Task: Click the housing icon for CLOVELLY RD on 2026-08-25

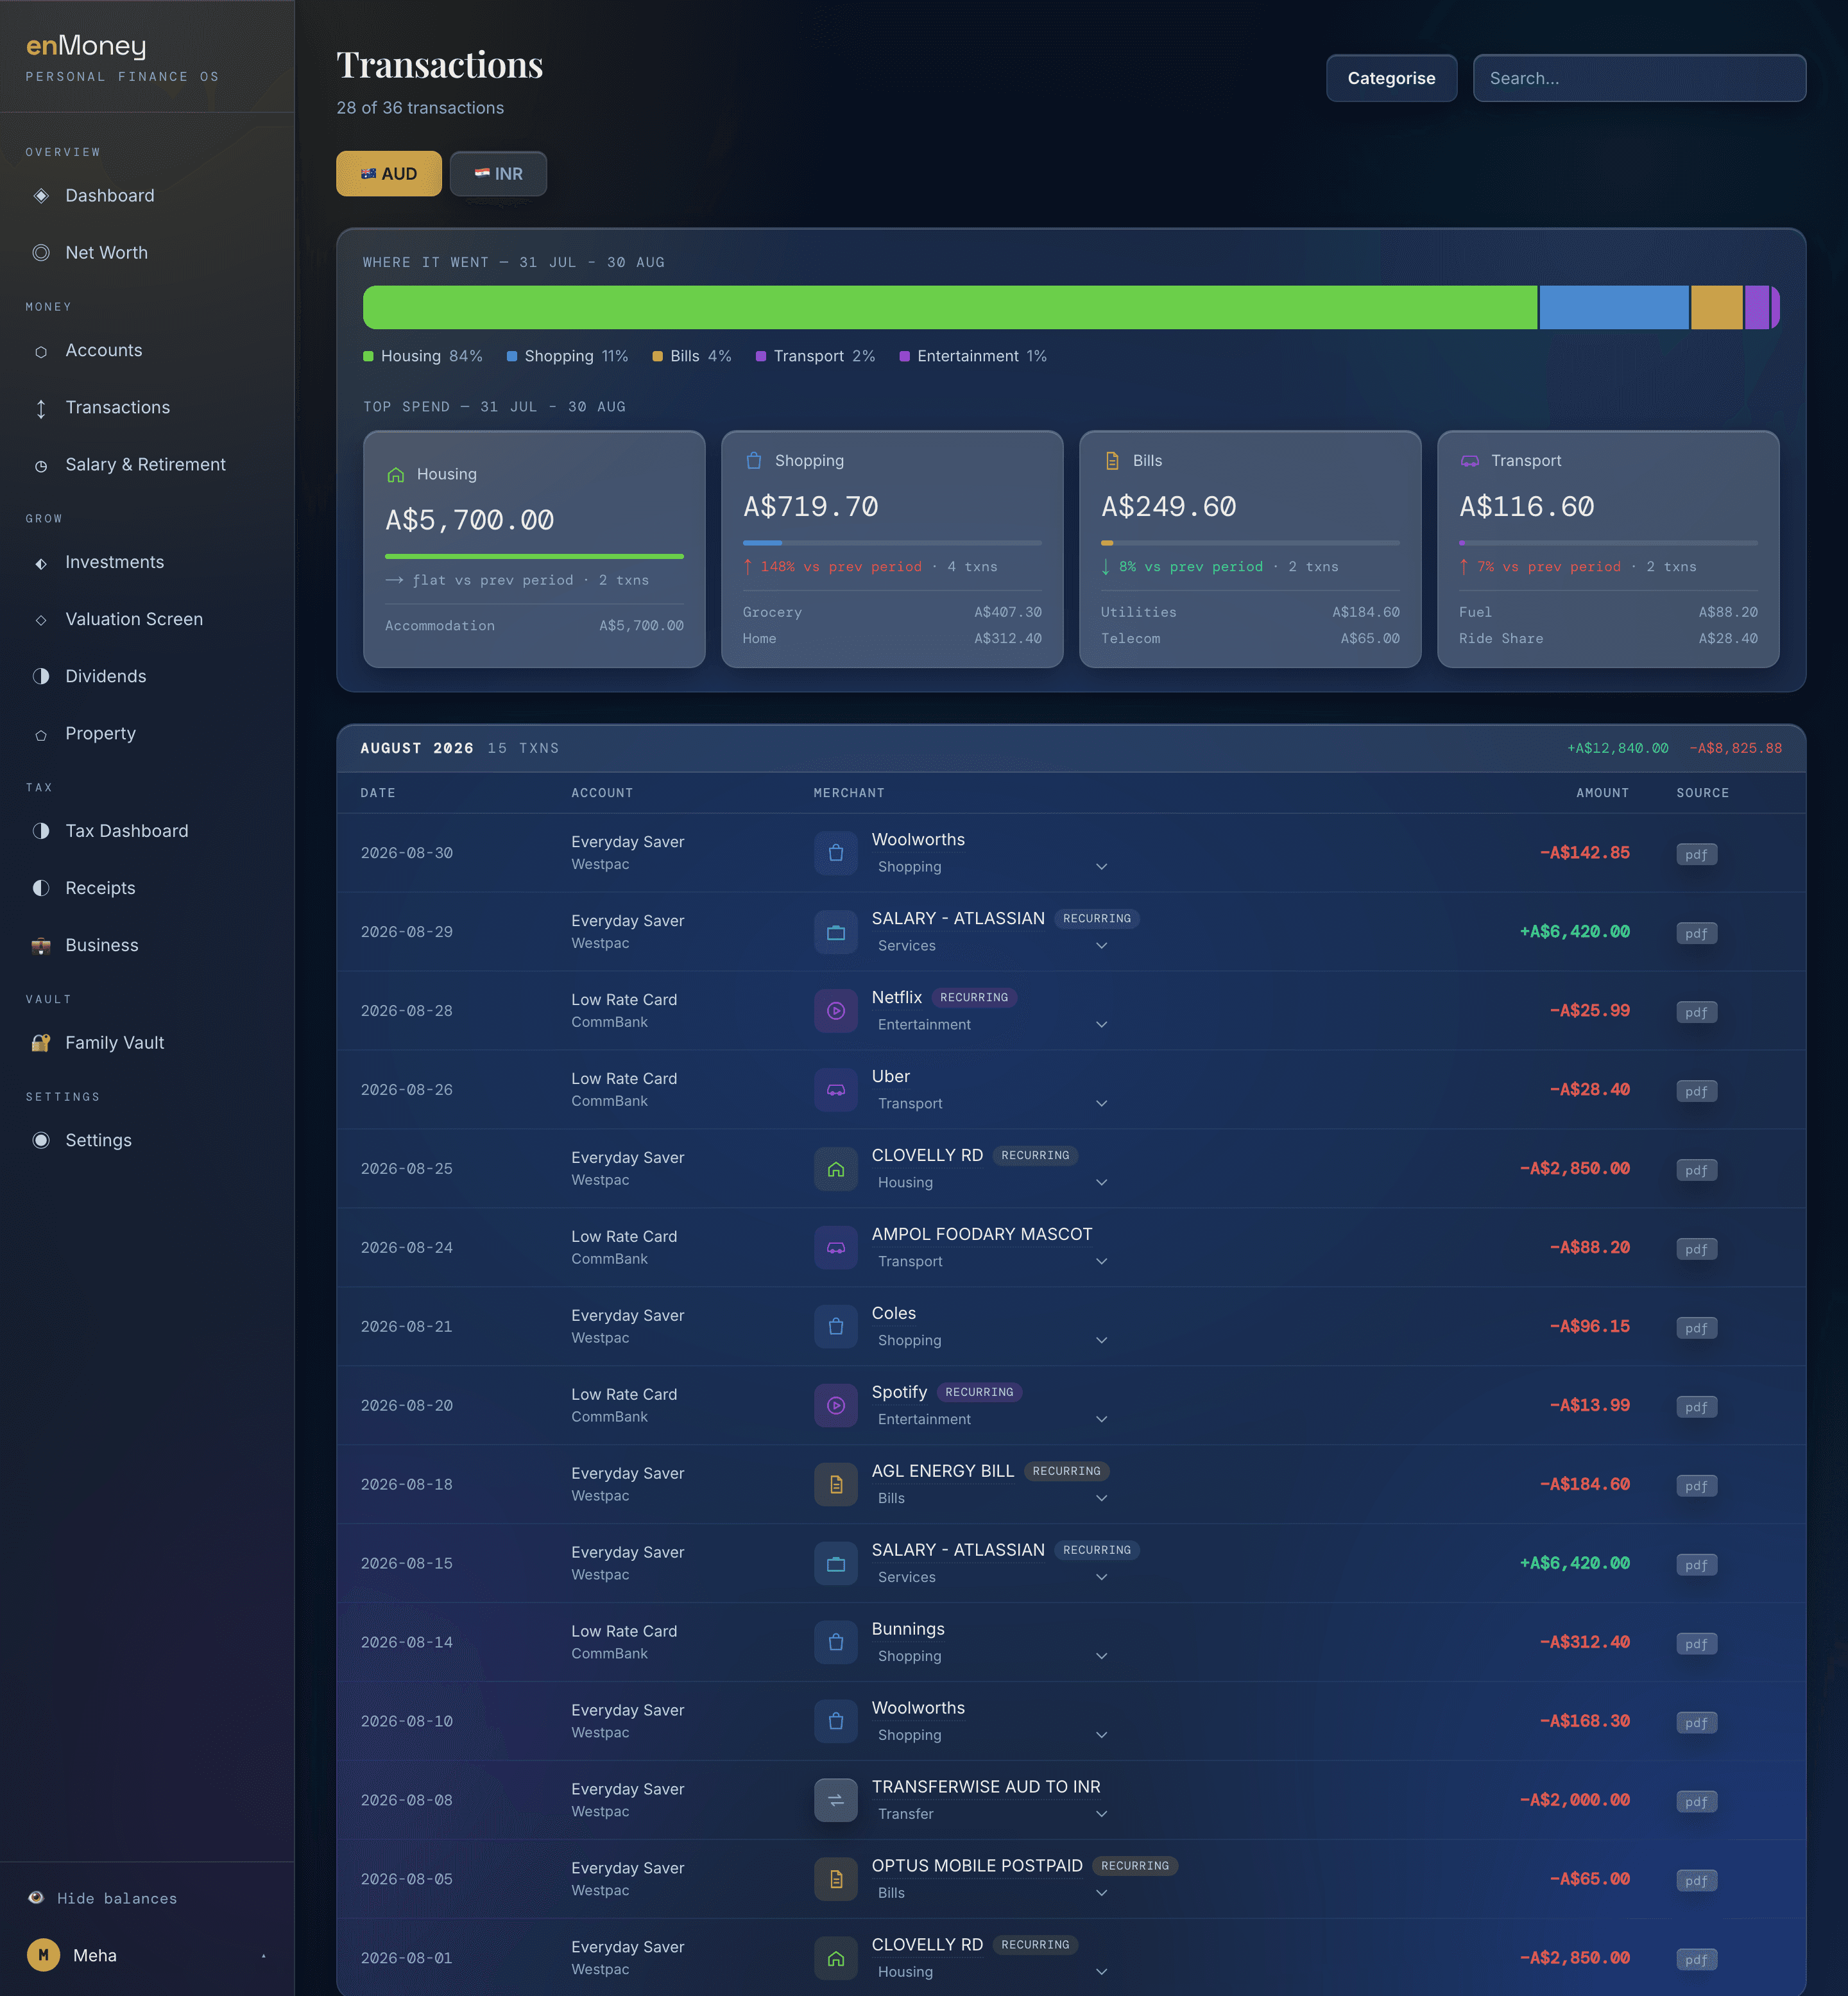Action: coord(836,1169)
